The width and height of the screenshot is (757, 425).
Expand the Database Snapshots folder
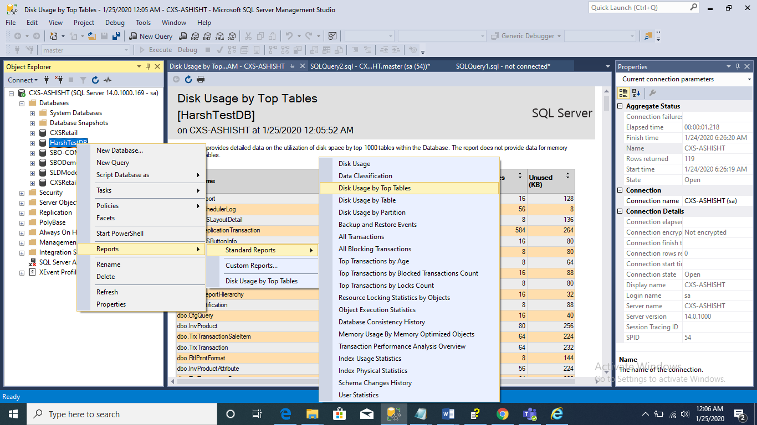click(33, 123)
